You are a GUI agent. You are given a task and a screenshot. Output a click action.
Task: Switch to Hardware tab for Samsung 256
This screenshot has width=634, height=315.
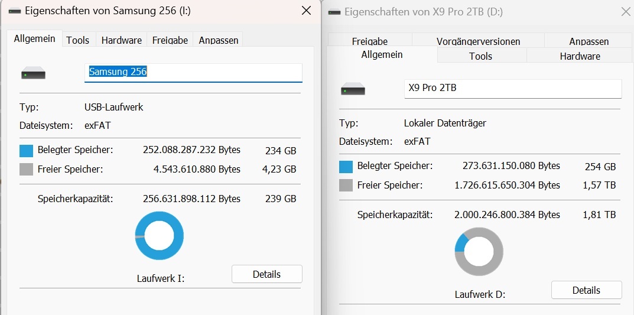click(121, 40)
